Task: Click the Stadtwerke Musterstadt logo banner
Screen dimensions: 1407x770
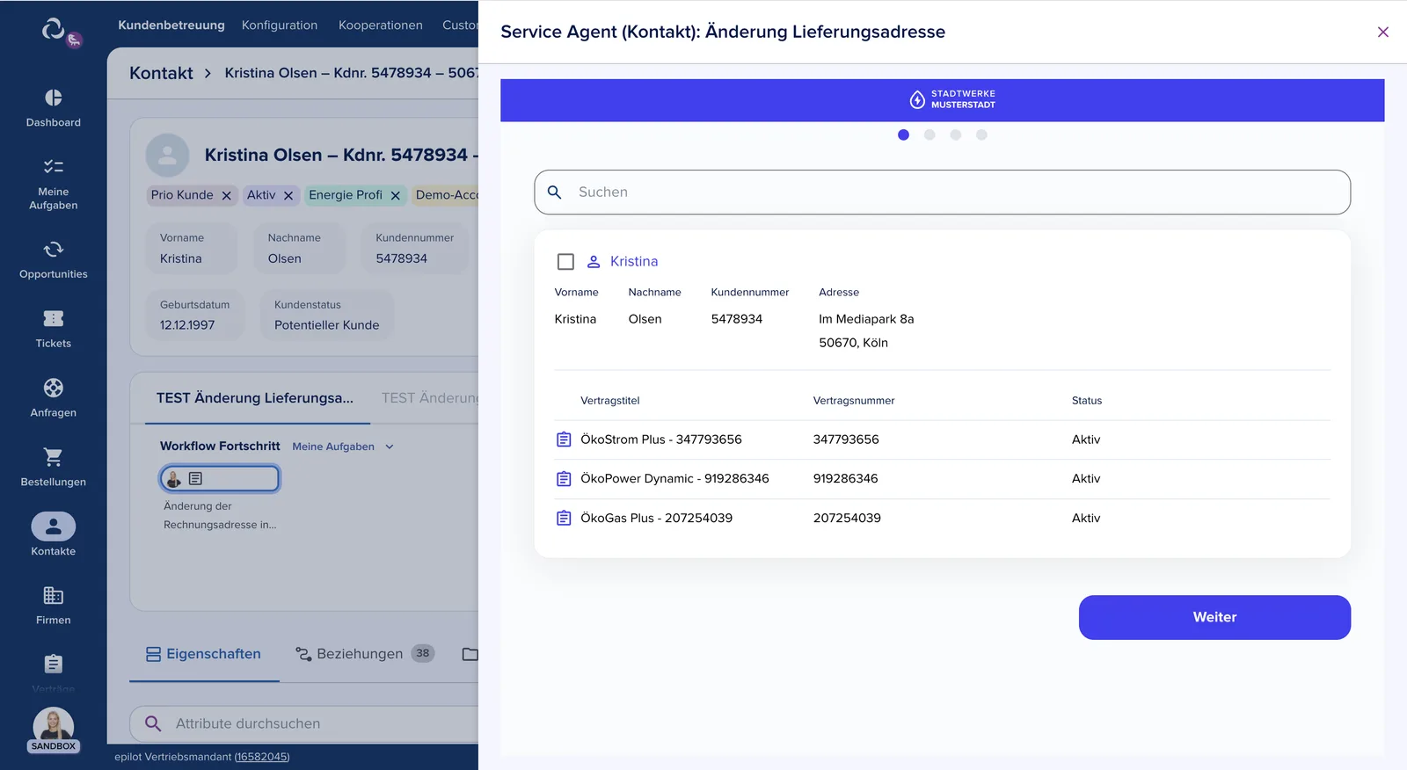Action: pyautogui.click(x=952, y=99)
